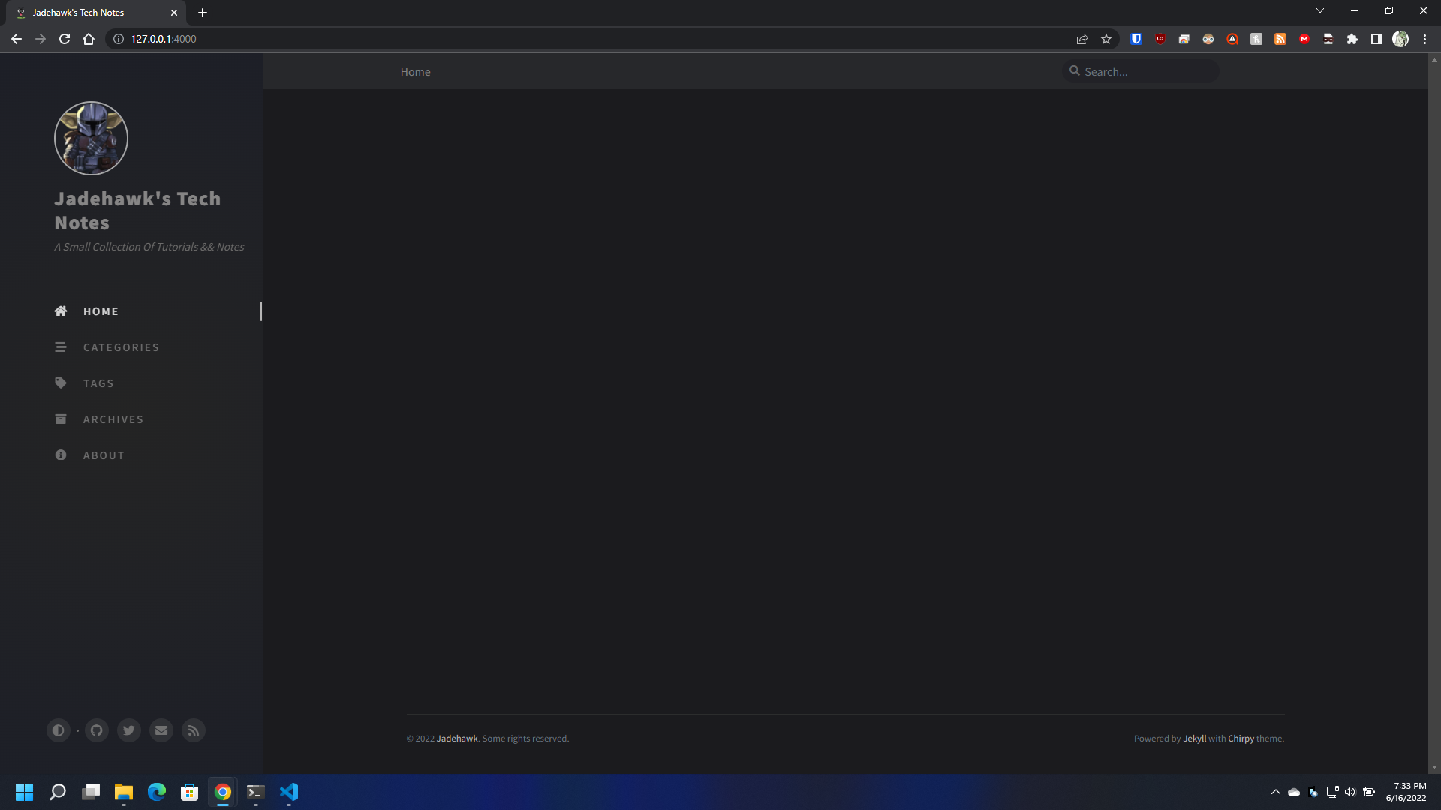Image resolution: width=1441 pixels, height=810 pixels.
Task: Open the Chirpy theme link
Action: [x=1241, y=739]
